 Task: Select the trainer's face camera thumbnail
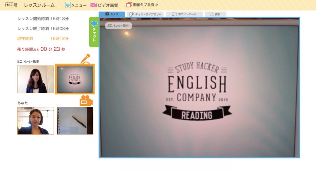36,79
